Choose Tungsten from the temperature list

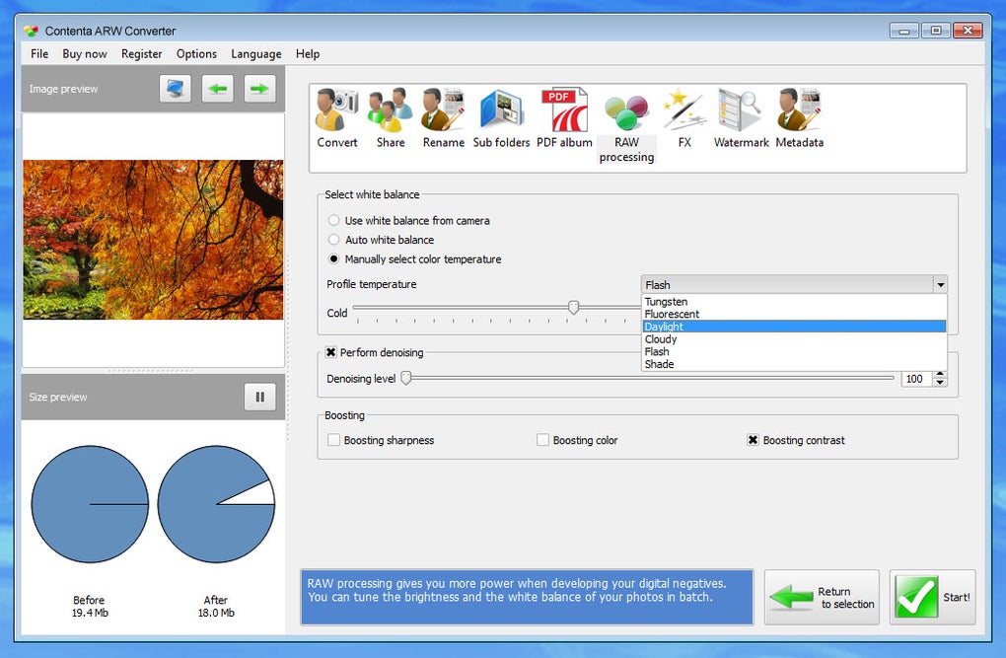[x=666, y=302]
